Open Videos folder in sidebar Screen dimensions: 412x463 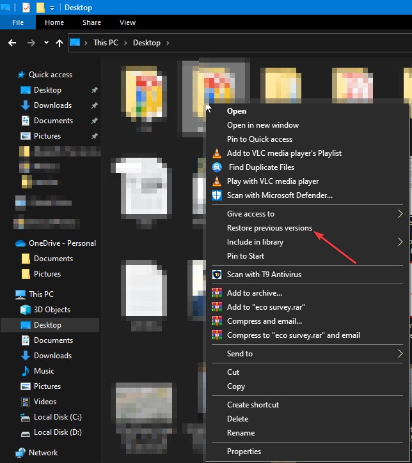point(45,402)
